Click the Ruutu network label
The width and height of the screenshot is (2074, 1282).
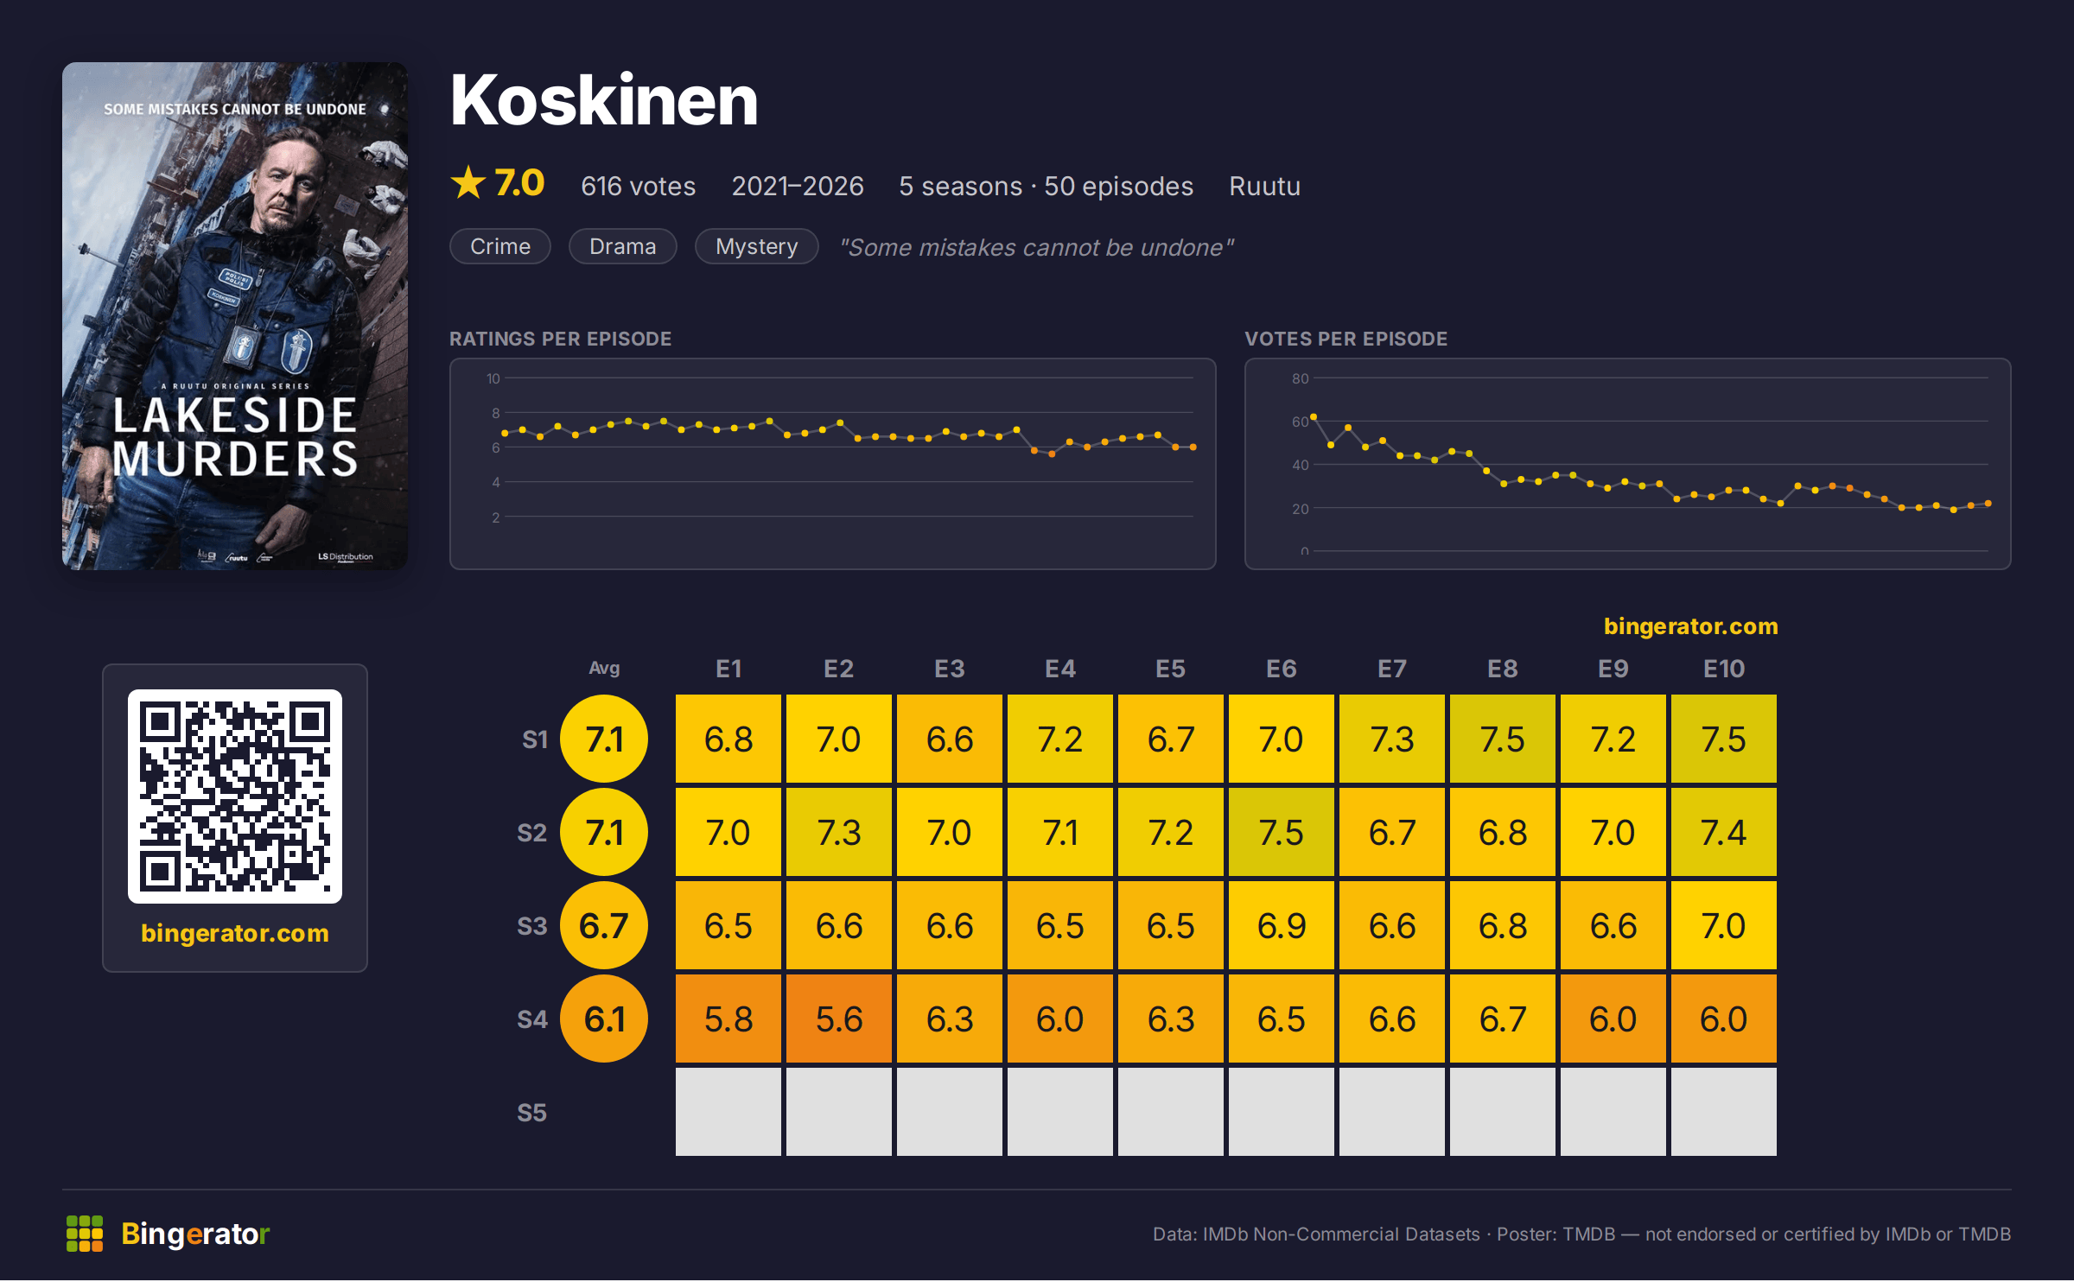[x=1265, y=187]
